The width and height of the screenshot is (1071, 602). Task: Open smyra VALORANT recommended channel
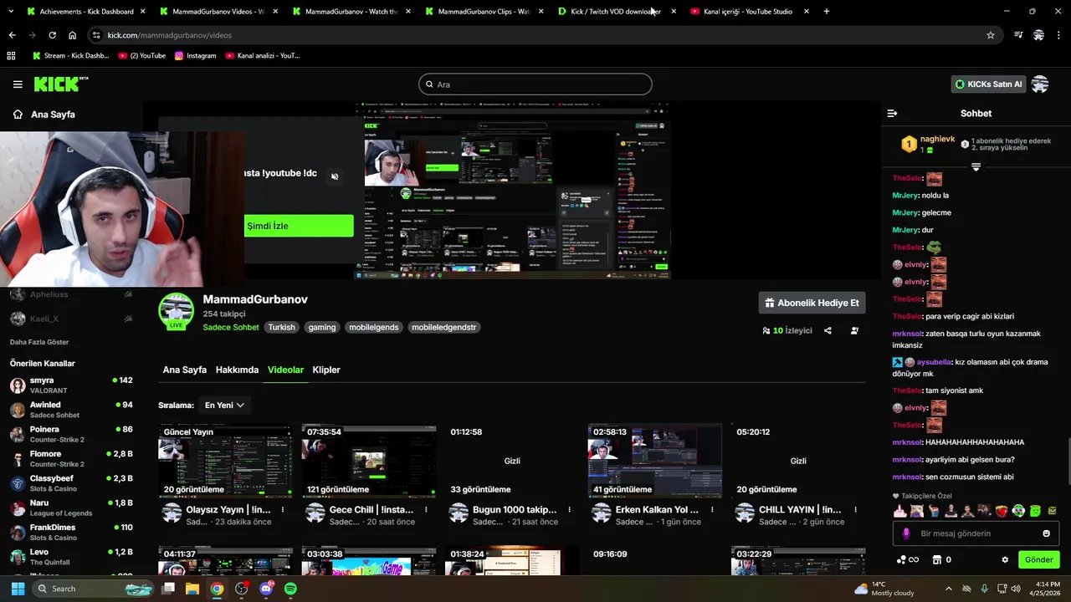coord(71,385)
